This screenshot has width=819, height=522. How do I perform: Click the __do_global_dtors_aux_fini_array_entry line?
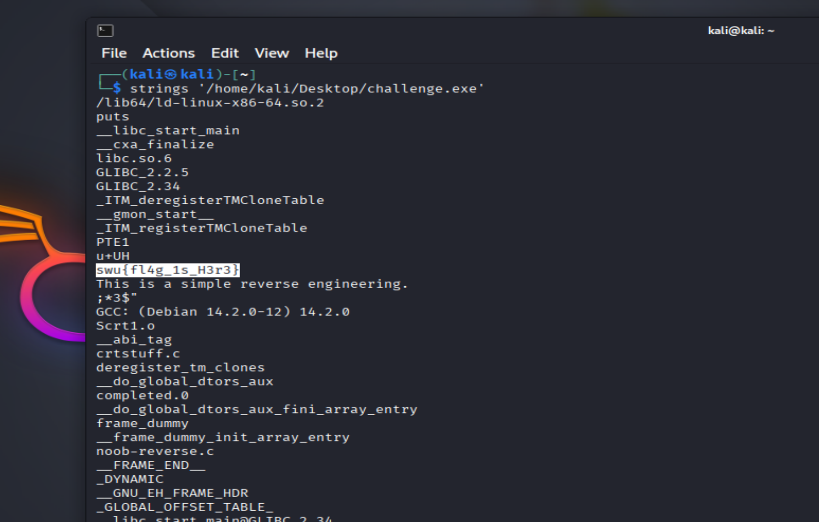coord(257,410)
